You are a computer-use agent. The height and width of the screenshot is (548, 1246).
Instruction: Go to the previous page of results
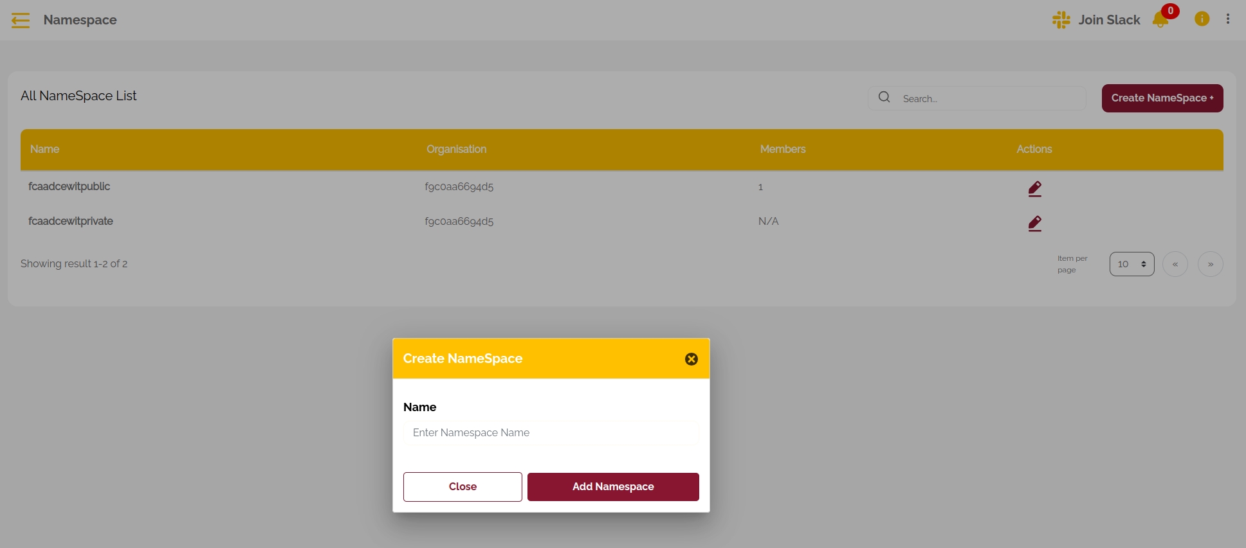tap(1175, 264)
